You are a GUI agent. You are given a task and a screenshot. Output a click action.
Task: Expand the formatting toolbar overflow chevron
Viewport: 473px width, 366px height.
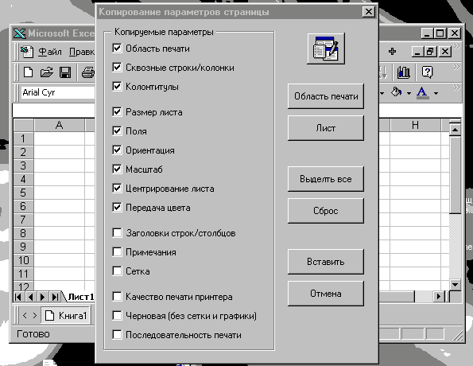[x=456, y=88]
